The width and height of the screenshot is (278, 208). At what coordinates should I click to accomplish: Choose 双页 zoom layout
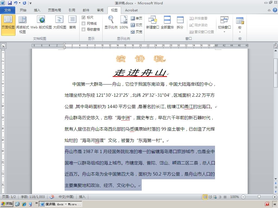point(136,25)
